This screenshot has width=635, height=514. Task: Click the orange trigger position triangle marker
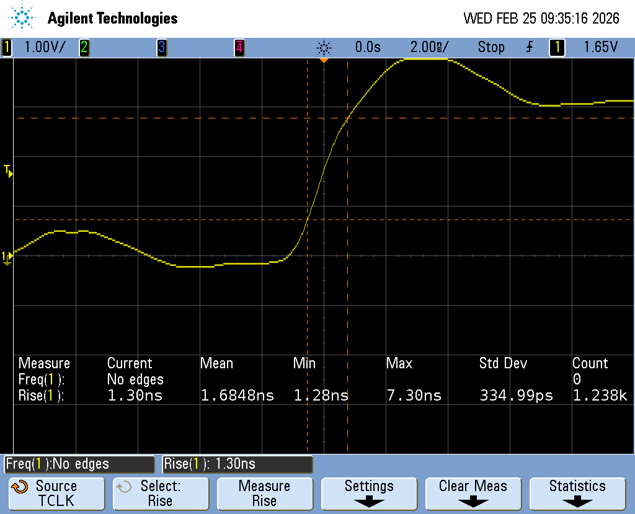coord(324,61)
